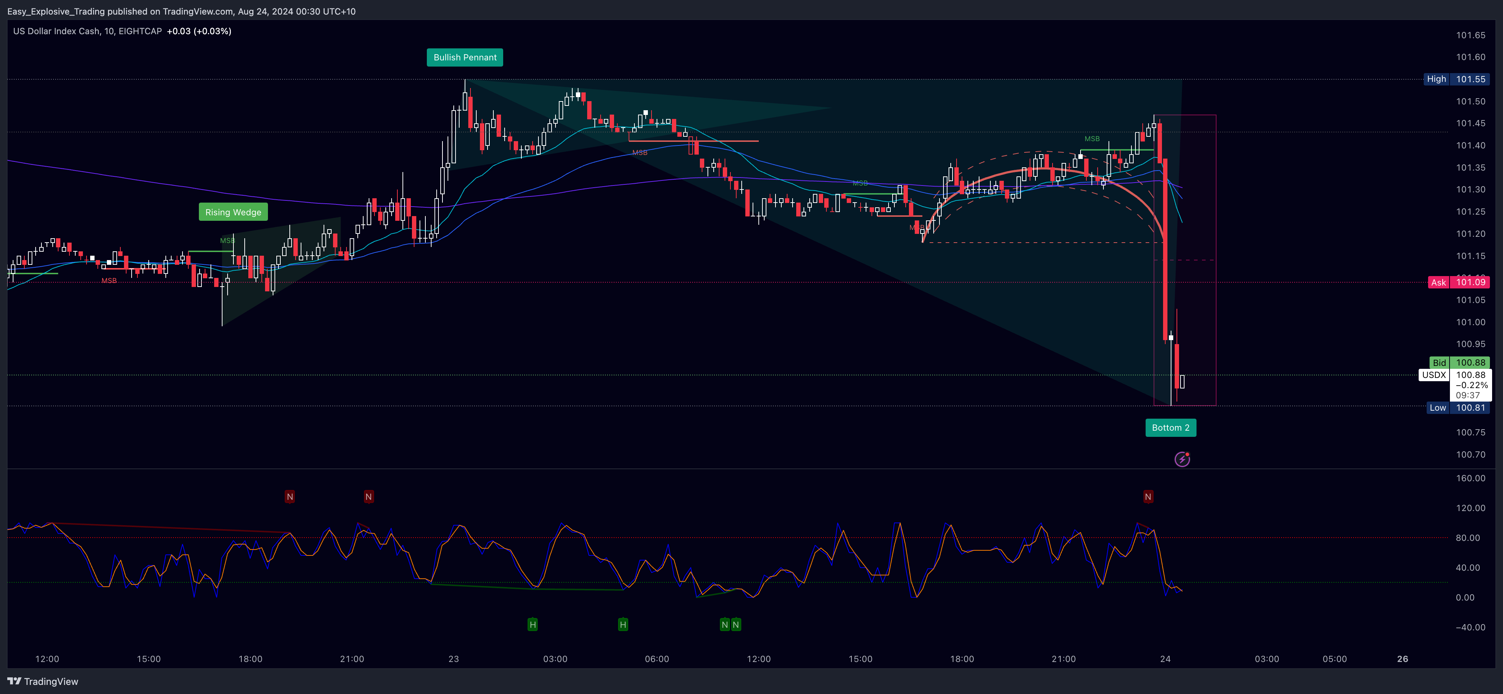Click the 101.20 price scale label
The image size is (1503, 694).
(x=1470, y=234)
